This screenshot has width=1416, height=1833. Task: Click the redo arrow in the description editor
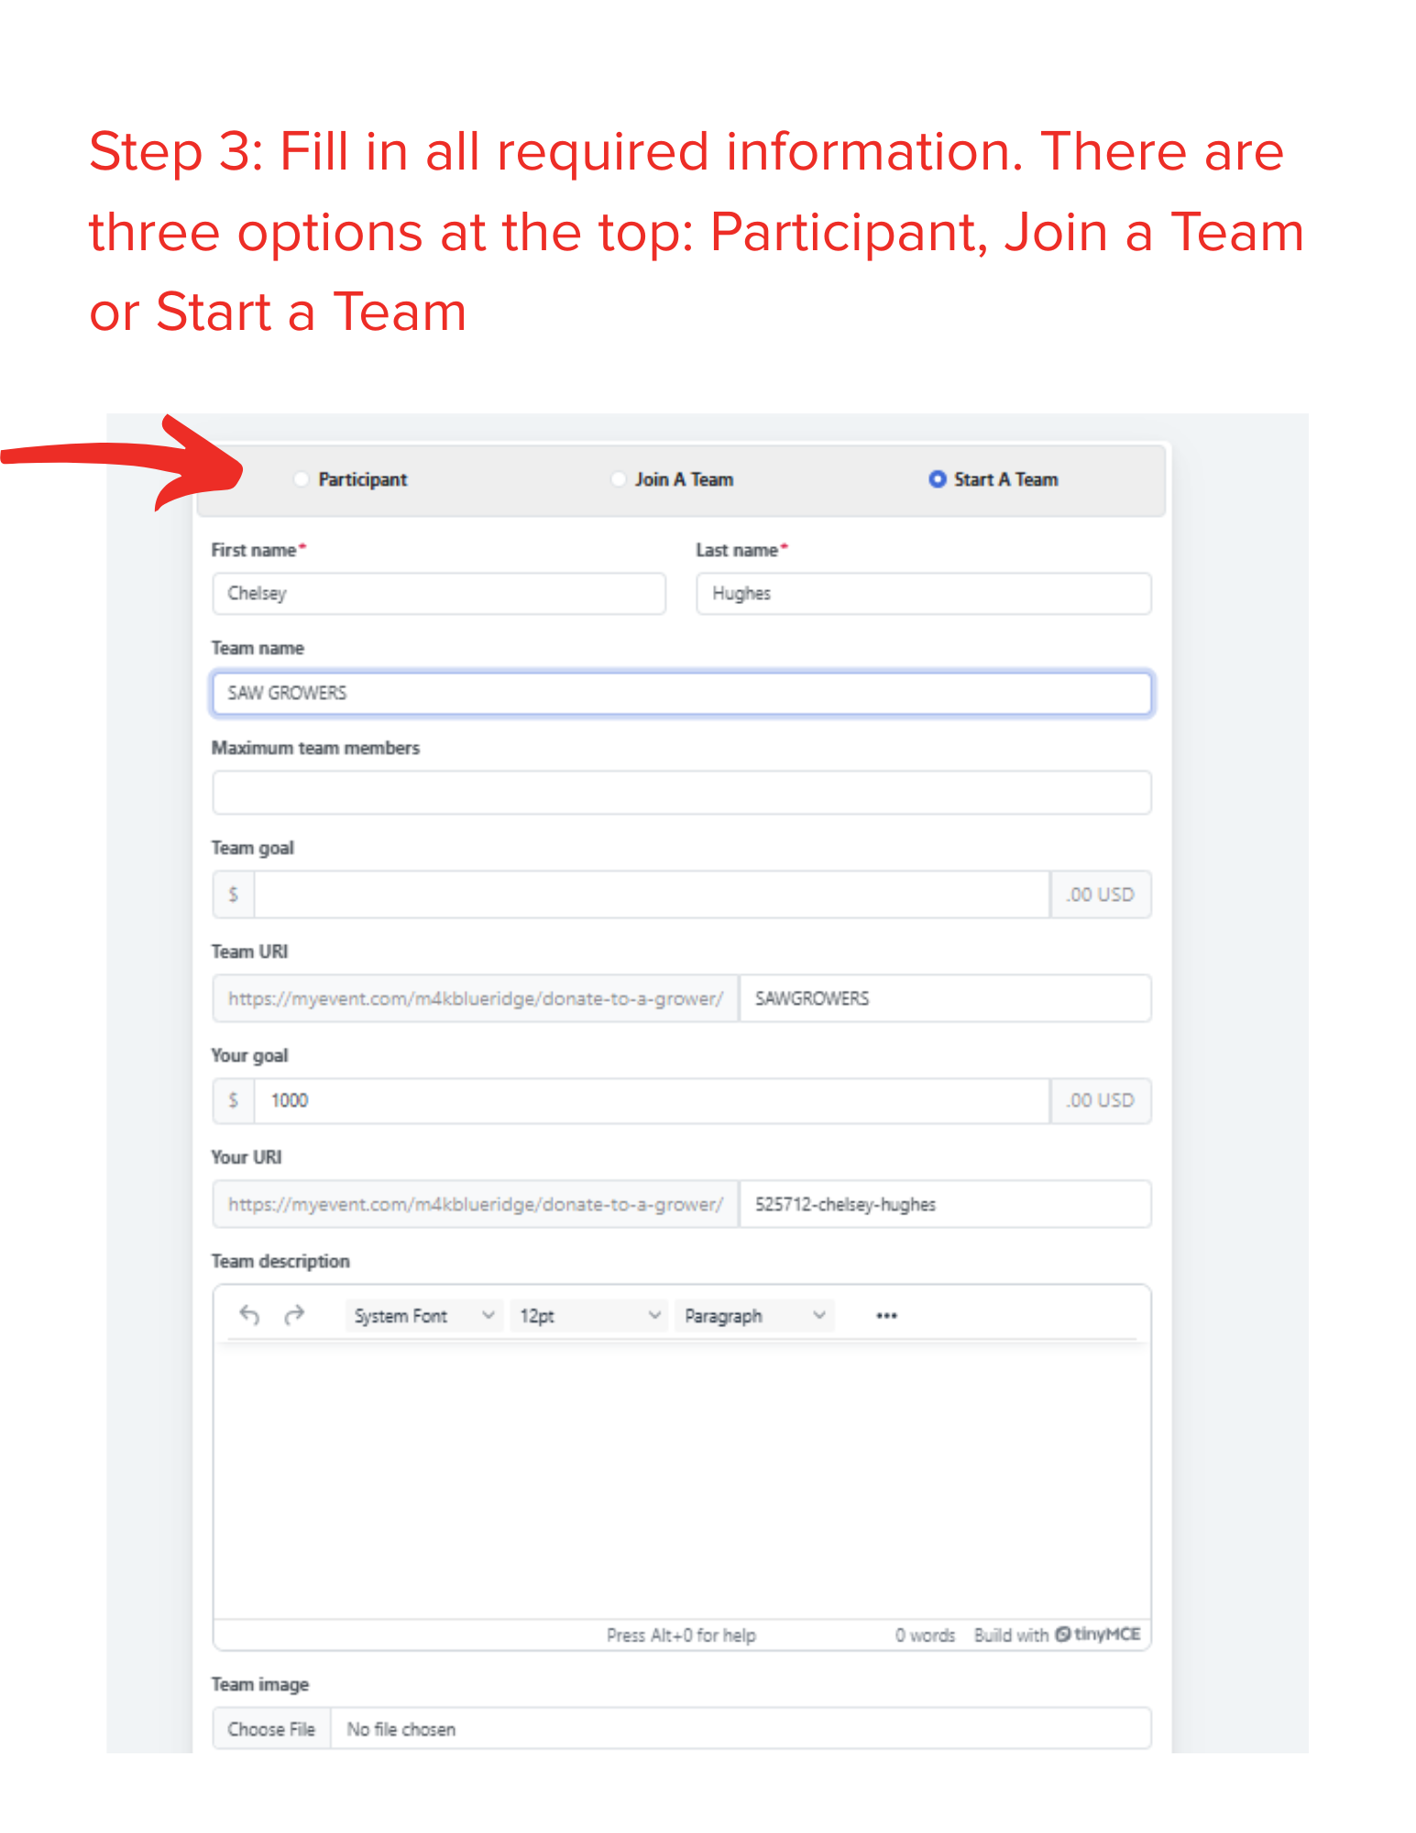(x=293, y=1315)
